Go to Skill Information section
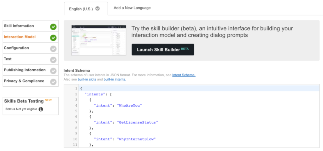 pos(19,26)
